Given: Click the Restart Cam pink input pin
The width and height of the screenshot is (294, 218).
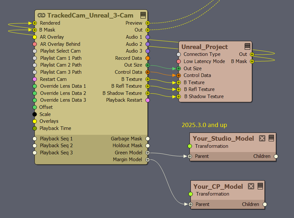Looking at the screenshot, I should click(x=35, y=79).
